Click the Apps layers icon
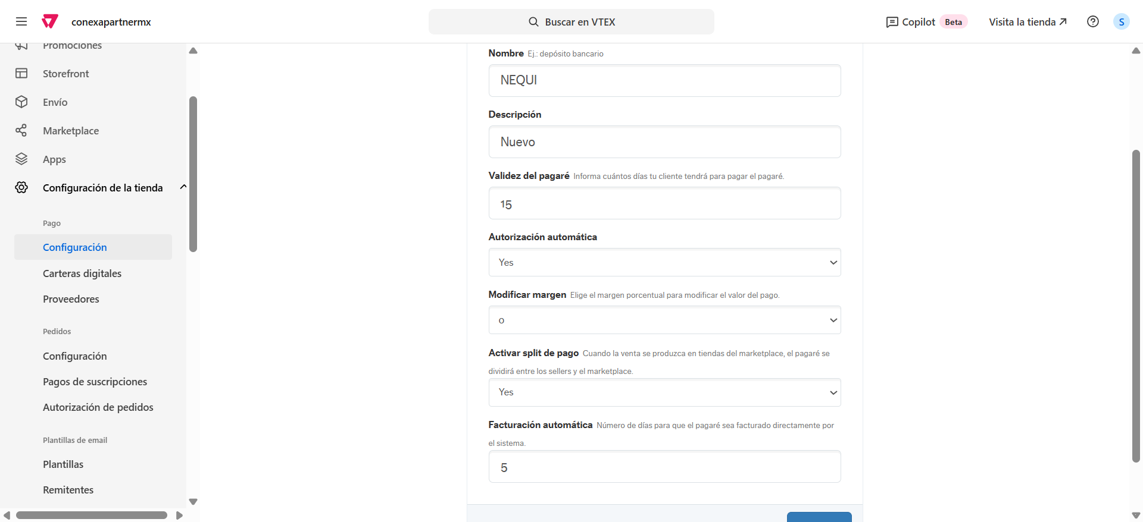This screenshot has height=522, width=1143. (21, 159)
